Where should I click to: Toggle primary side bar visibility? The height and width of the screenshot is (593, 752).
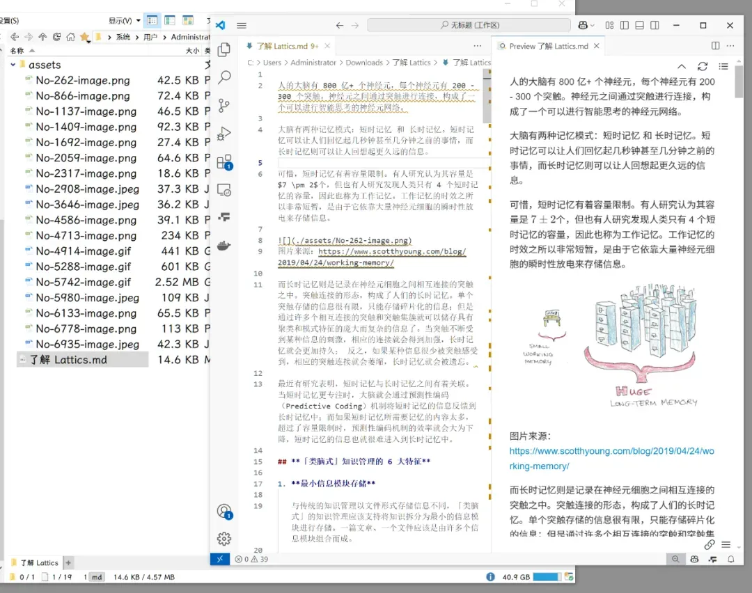tap(625, 26)
